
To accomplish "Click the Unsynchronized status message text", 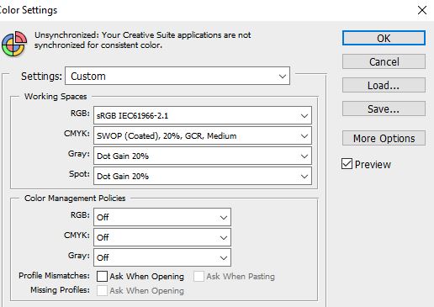I will (x=143, y=40).
